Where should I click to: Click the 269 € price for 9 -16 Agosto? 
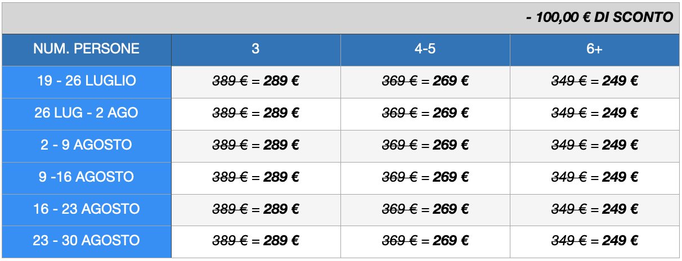click(451, 177)
